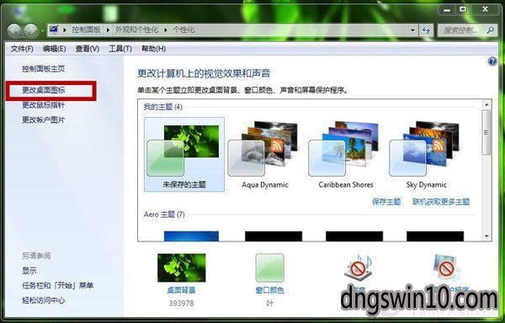This screenshot has height=323, width=505.
Task: Click the 桌面背景 label link
Action: tap(181, 290)
